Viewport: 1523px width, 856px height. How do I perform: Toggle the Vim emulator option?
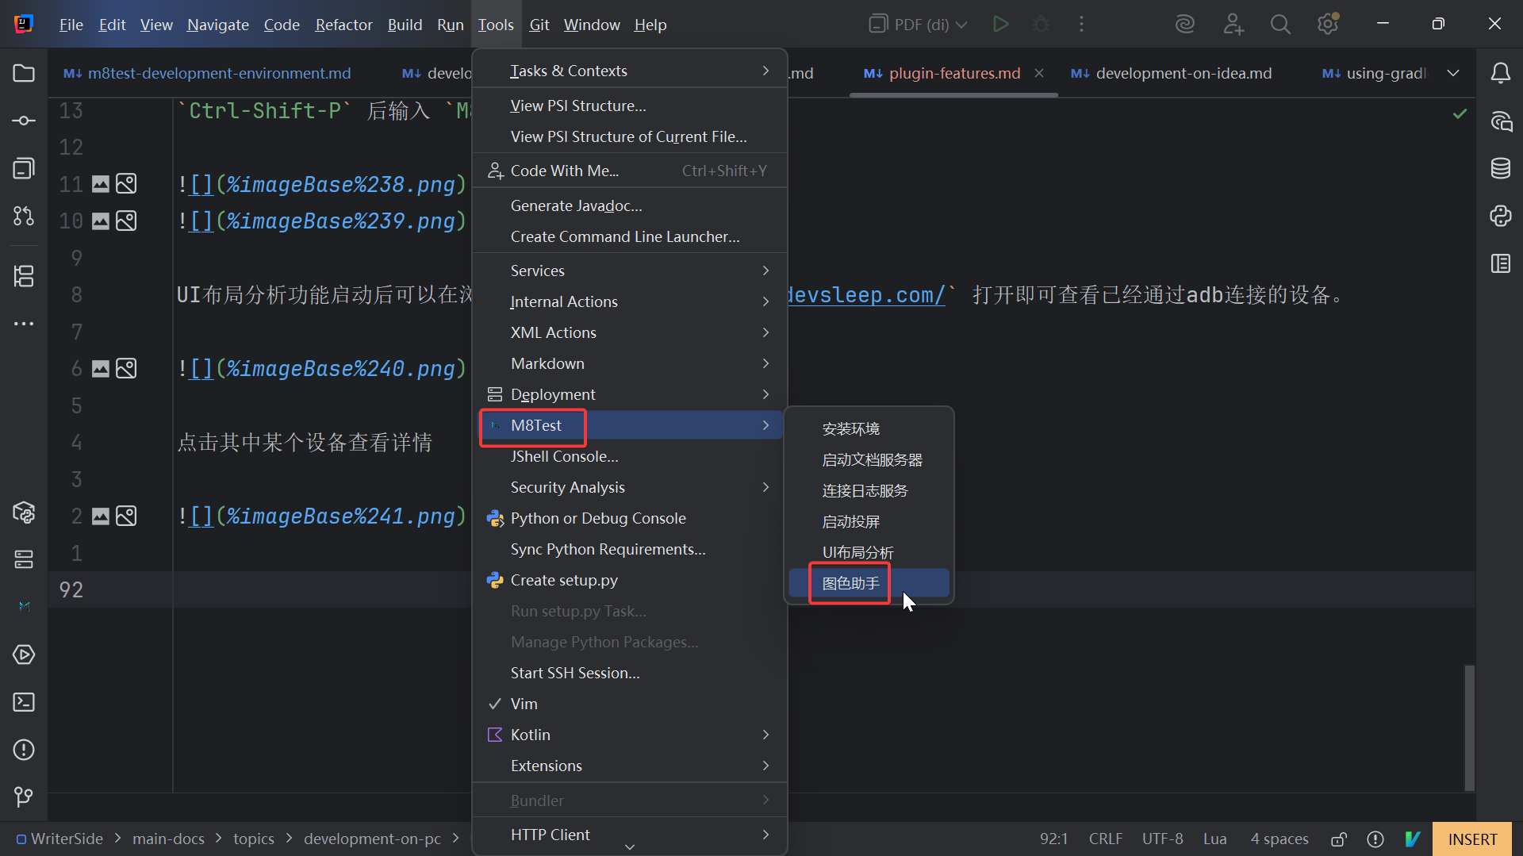[524, 704]
